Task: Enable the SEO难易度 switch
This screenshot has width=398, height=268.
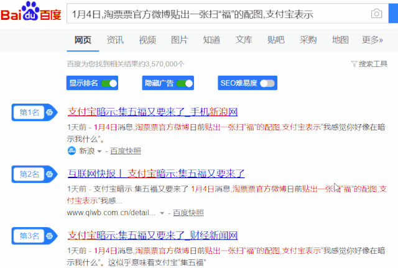Action: pos(267,83)
